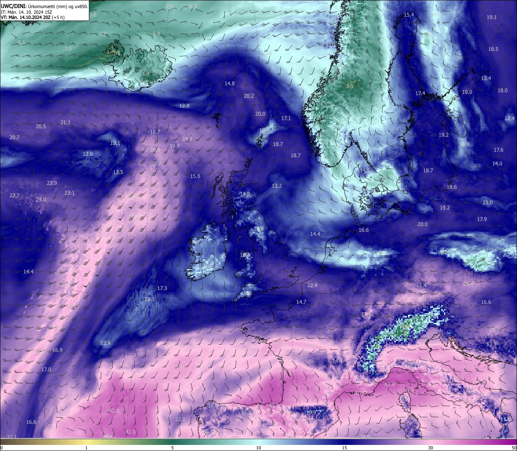Select the 22.7 value label
This screenshot has height=451, width=517.
click(14, 195)
